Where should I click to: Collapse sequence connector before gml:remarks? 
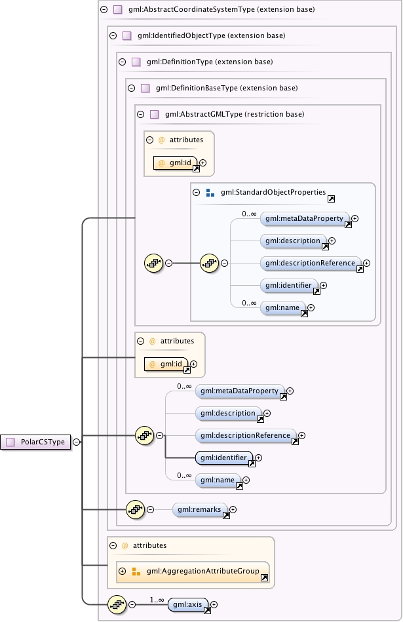click(x=150, y=510)
